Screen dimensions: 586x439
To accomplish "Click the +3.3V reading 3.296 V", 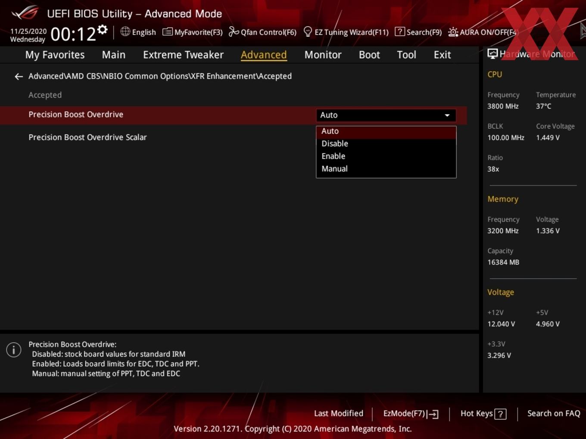I will [499, 356].
